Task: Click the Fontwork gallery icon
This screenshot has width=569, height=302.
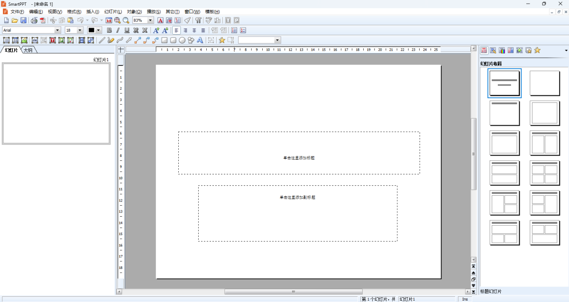Action: (x=199, y=40)
